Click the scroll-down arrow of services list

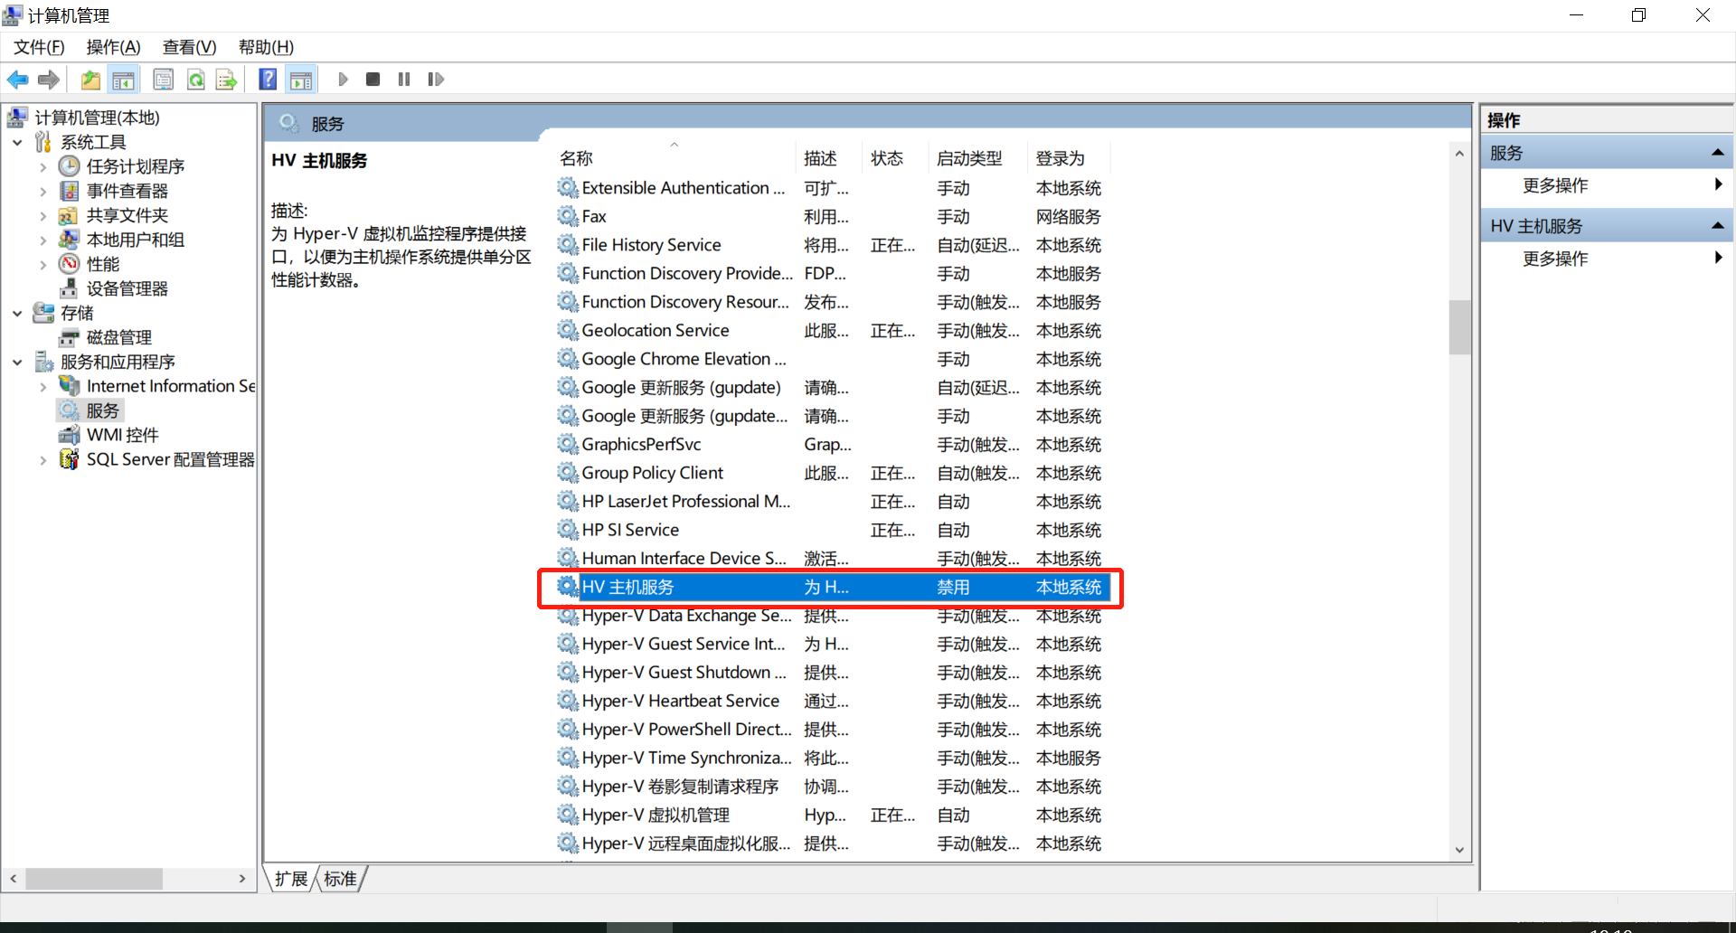[x=1459, y=850]
